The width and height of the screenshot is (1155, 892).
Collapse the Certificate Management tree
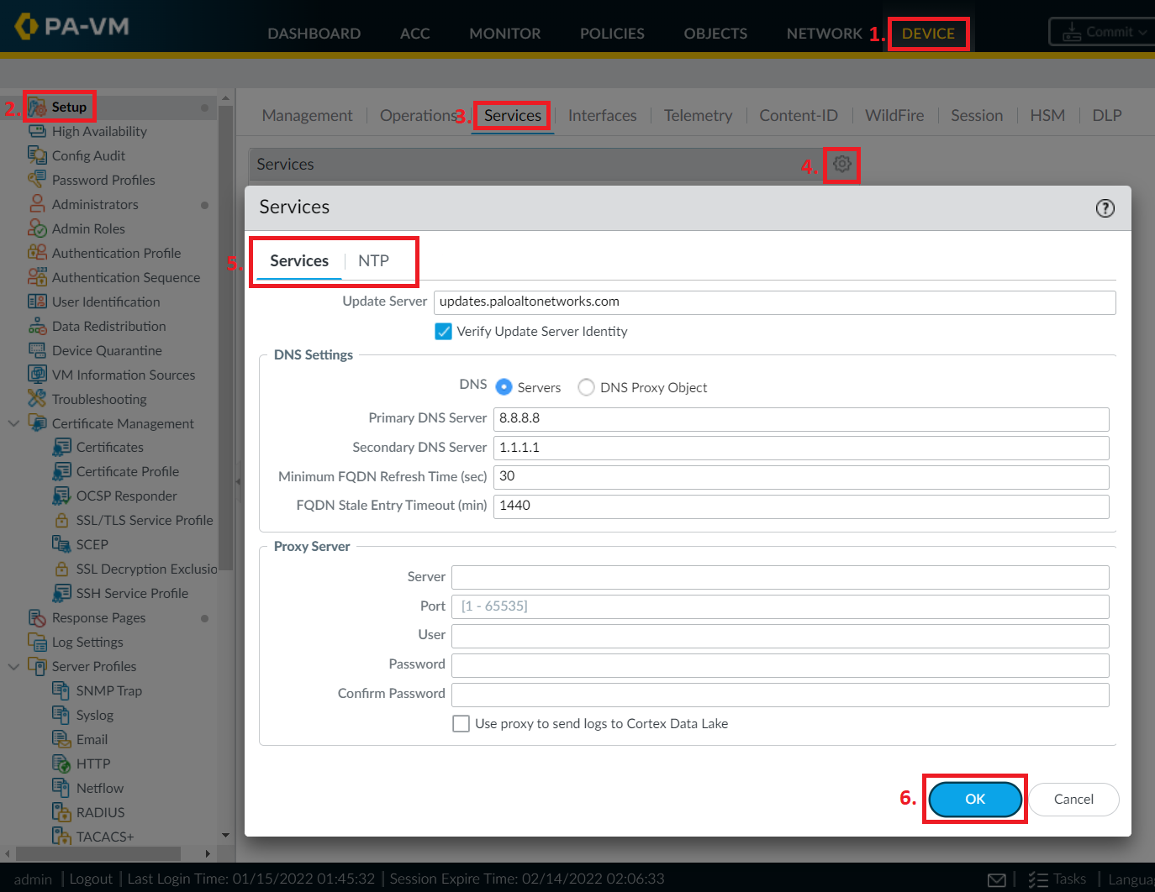(13, 423)
